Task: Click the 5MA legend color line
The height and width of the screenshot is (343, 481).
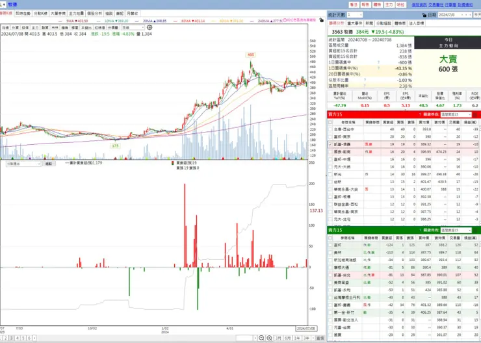Action: (x=61, y=21)
